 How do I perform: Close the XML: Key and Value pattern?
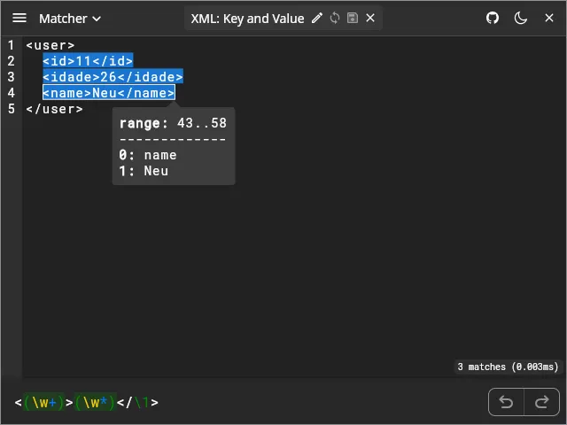click(370, 18)
